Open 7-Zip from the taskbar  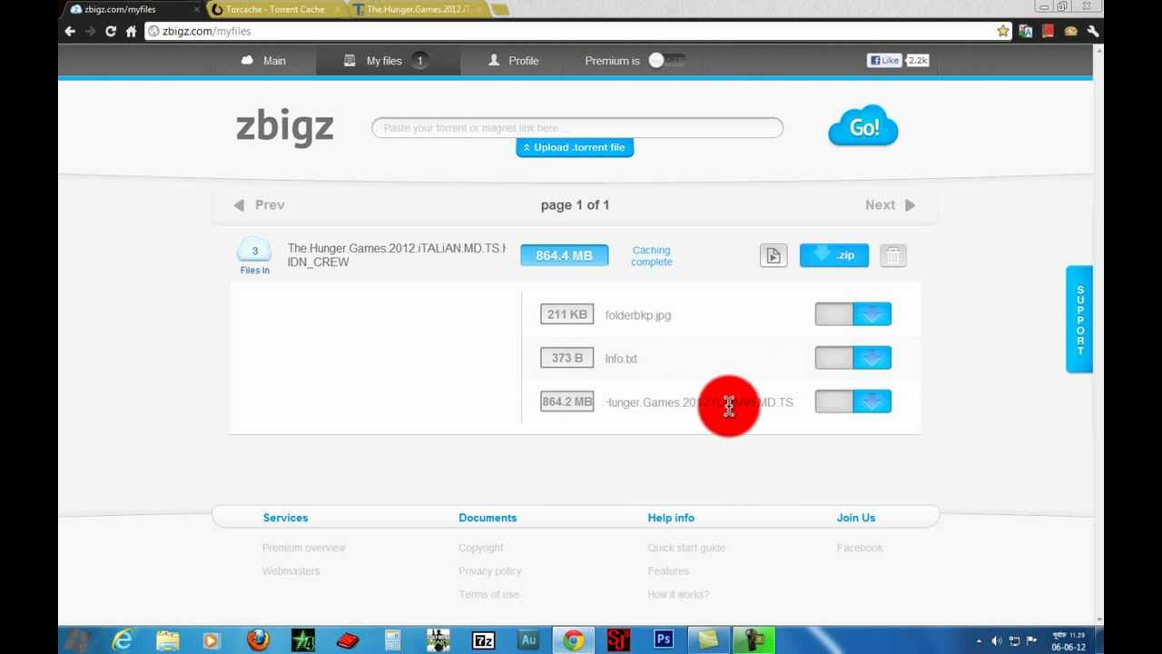pos(483,640)
